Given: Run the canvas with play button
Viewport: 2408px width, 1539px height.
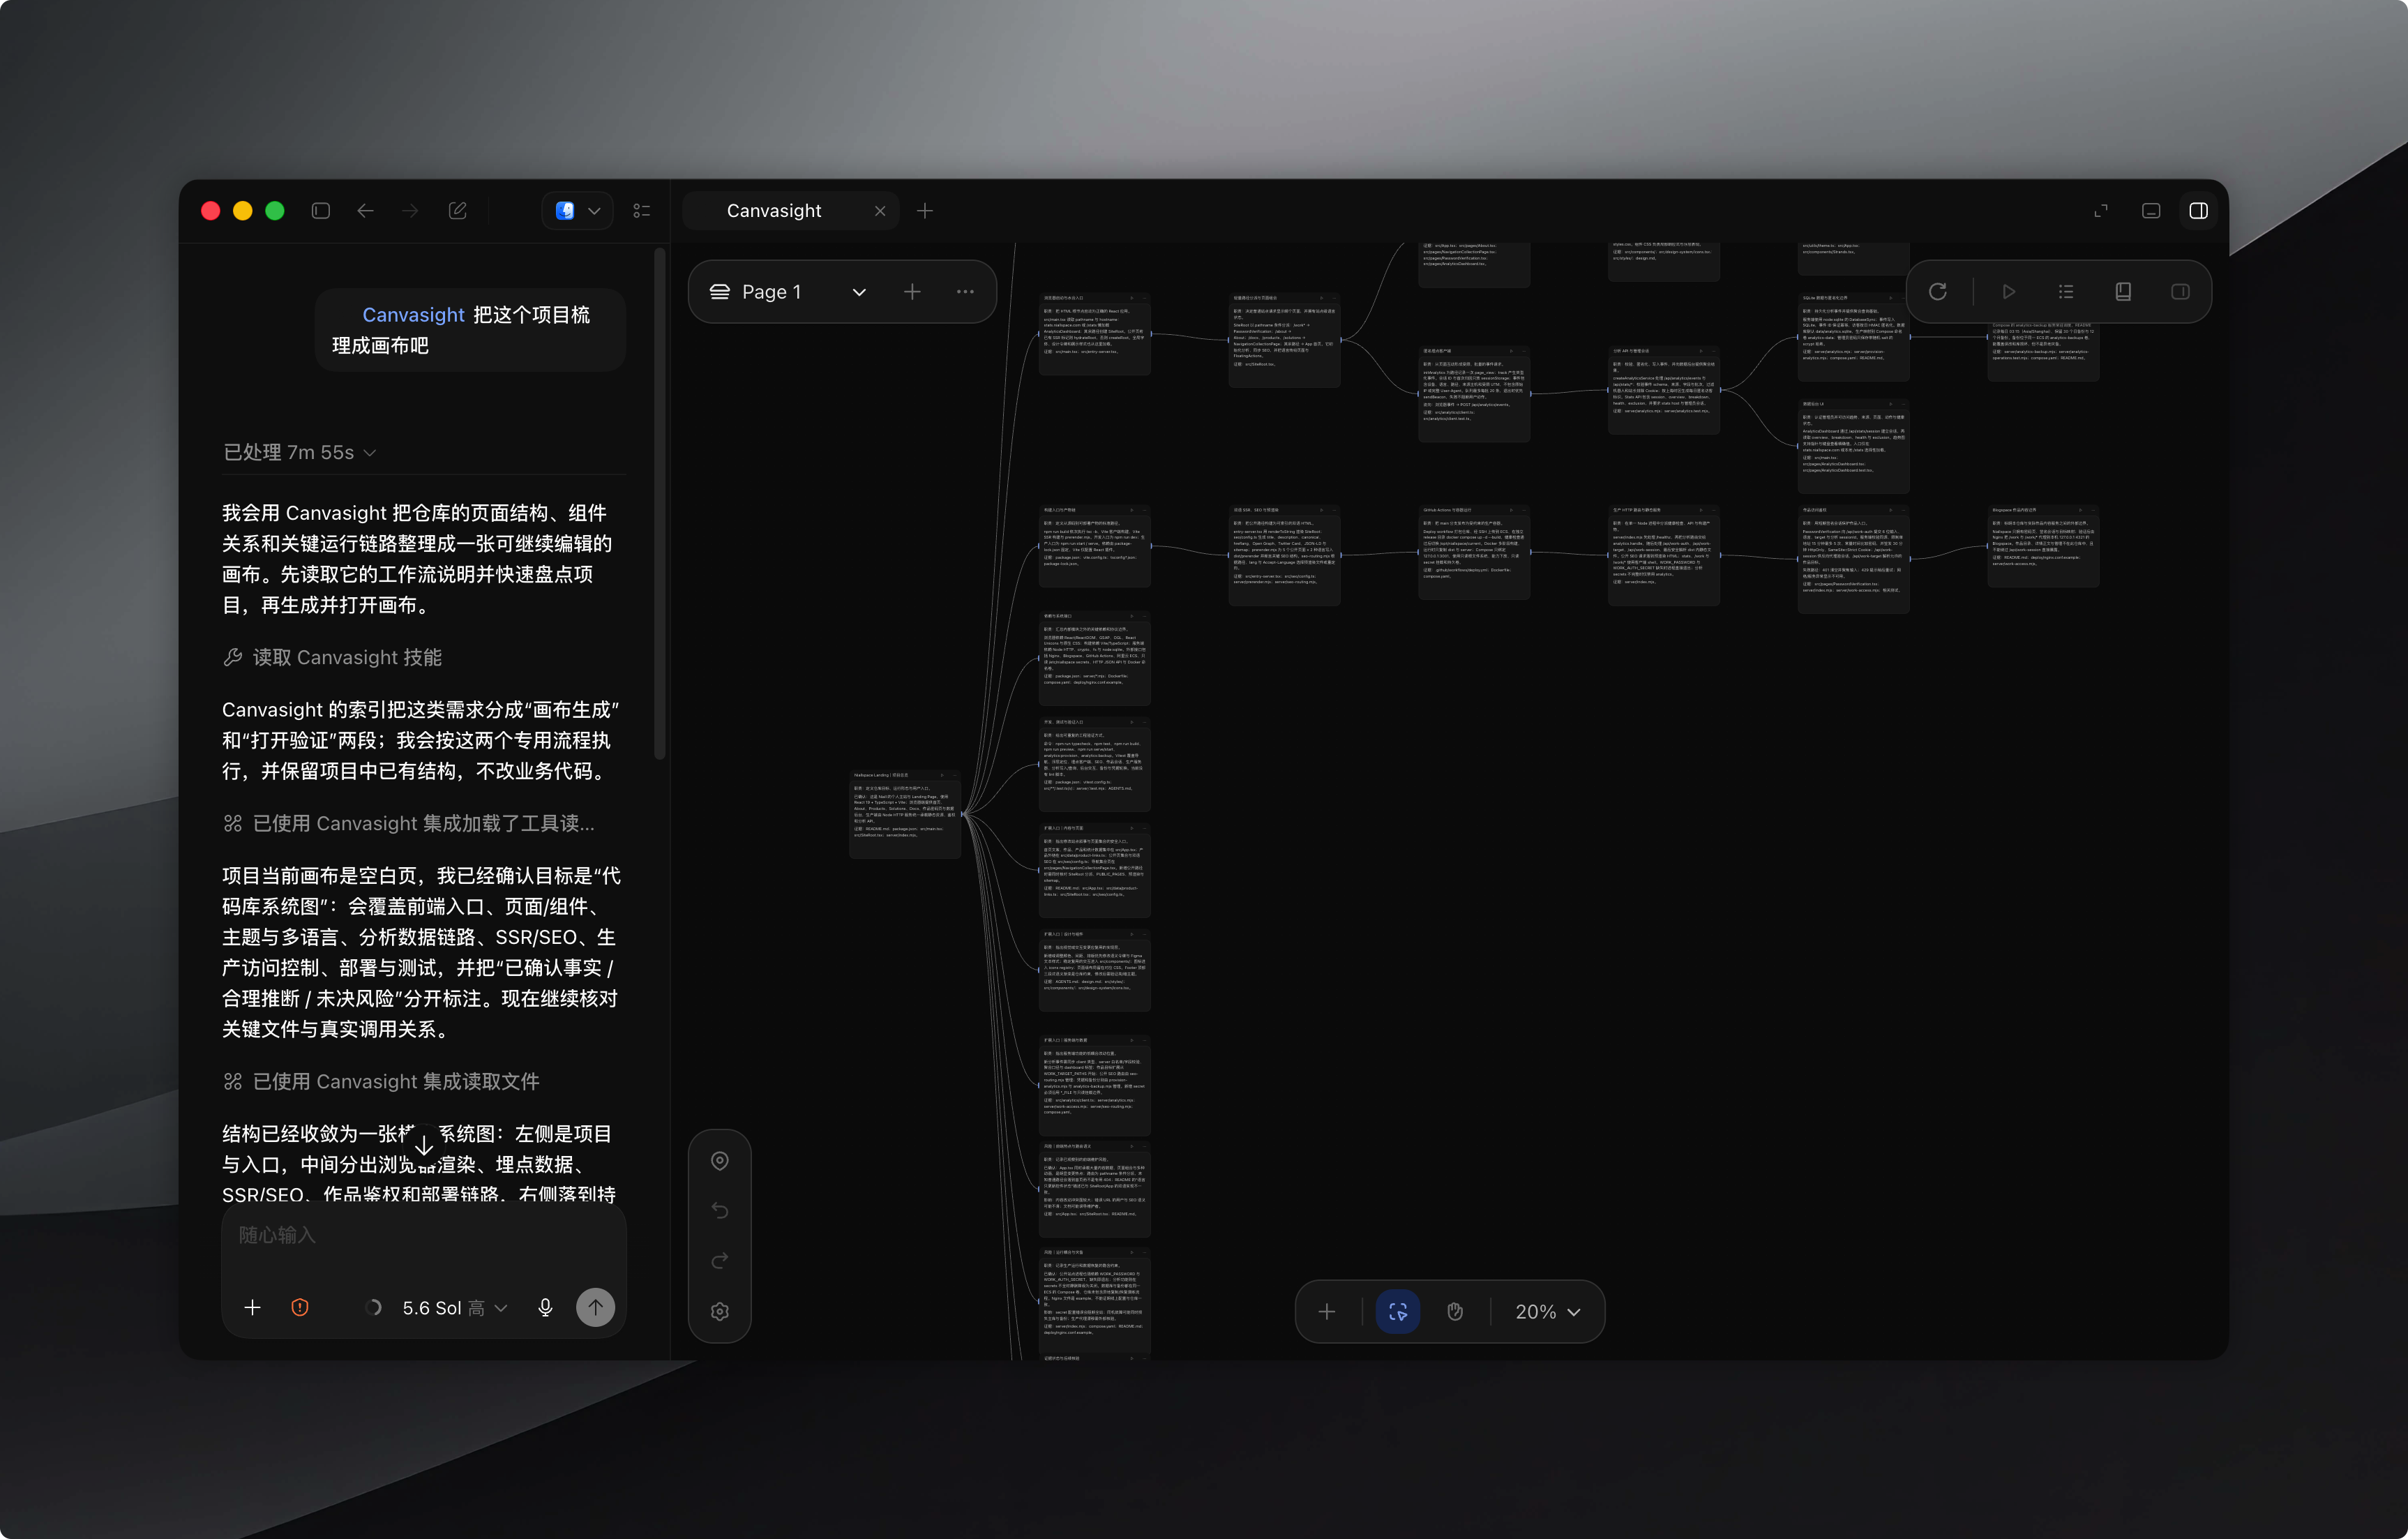Looking at the screenshot, I should pos(2009,292).
